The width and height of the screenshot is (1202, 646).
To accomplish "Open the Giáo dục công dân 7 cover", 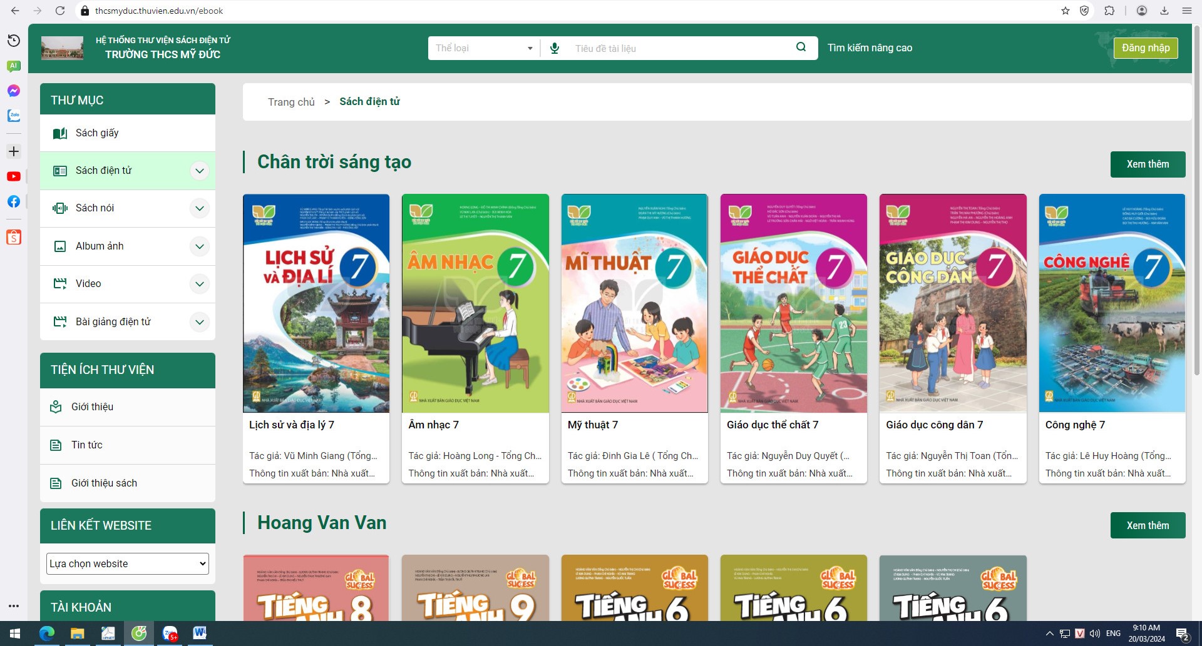I will point(953,303).
